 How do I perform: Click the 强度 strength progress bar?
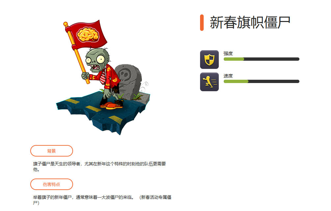261,59
